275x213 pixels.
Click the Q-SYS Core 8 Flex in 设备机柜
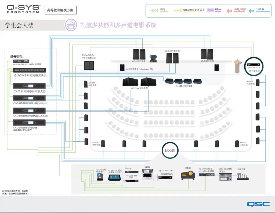tap(21, 61)
